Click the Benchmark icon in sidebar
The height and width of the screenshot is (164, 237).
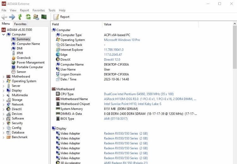(x=9, y=137)
